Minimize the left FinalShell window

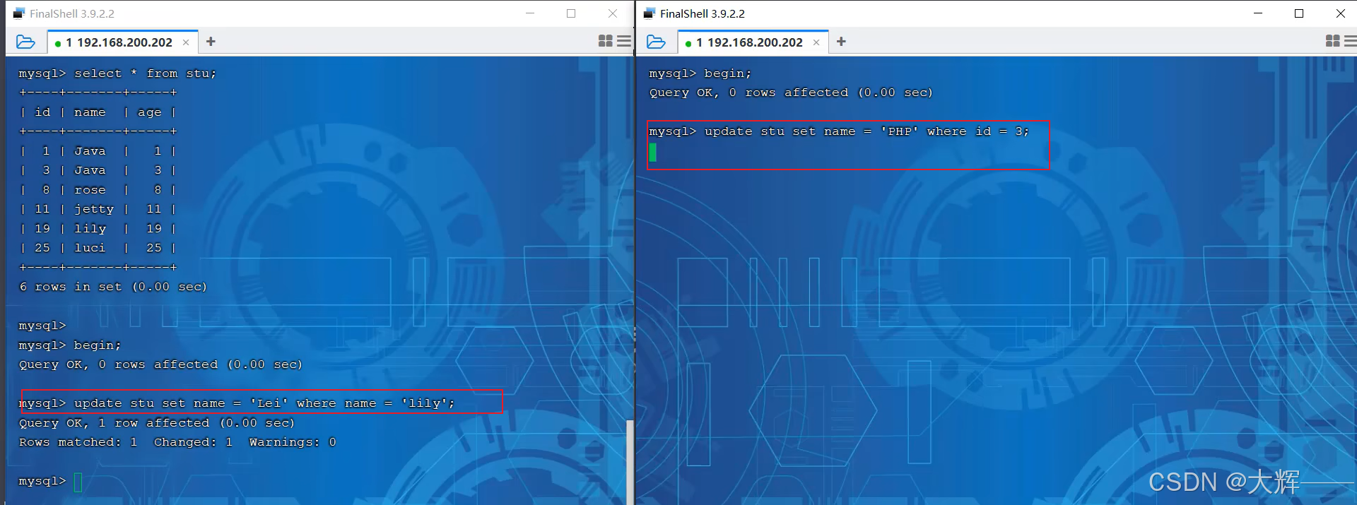(531, 13)
